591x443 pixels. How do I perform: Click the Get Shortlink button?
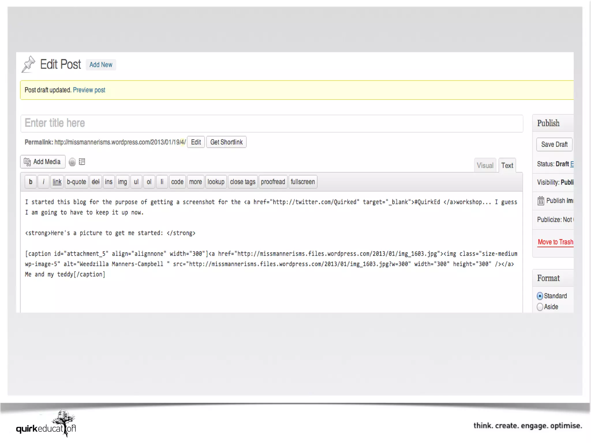tap(226, 142)
